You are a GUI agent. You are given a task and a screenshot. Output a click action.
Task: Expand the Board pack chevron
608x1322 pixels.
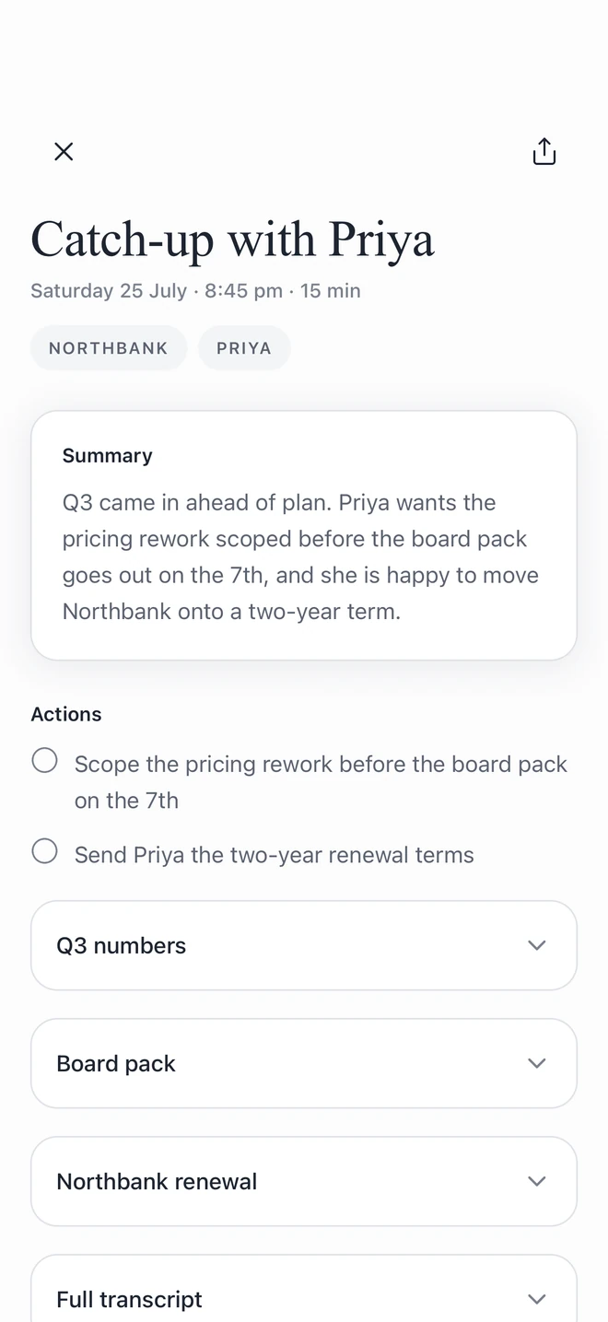tap(537, 1063)
